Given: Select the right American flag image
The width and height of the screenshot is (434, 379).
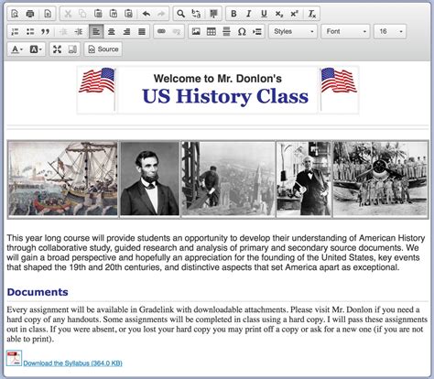Looking at the screenshot, I should tap(339, 90).
